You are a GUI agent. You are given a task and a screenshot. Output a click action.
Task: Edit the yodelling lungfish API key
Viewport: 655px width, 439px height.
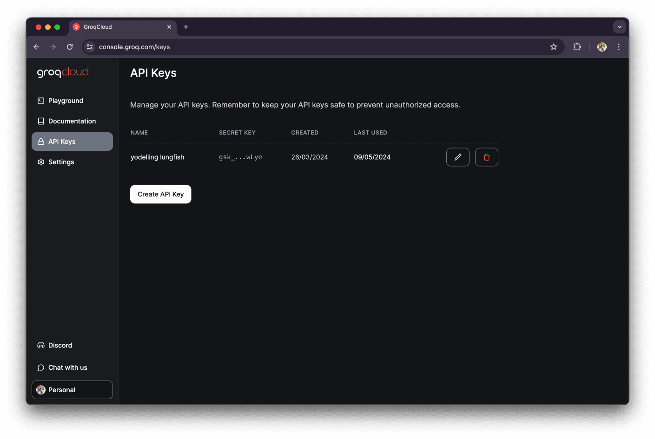(457, 157)
